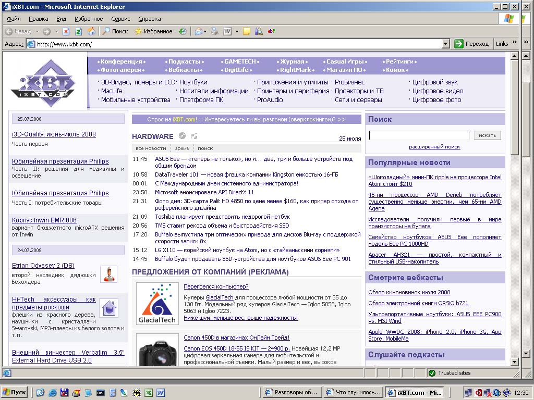Screen dimensions: 534x400
Task: Open the Microsoft DirectX 11 news link
Action: [204, 192]
